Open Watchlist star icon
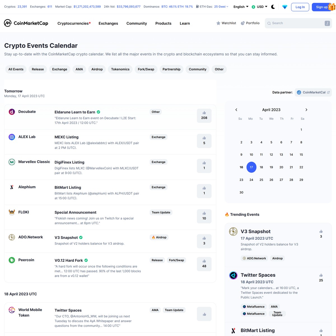The height and width of the screenshot is (336, 336). pos(218,23)
